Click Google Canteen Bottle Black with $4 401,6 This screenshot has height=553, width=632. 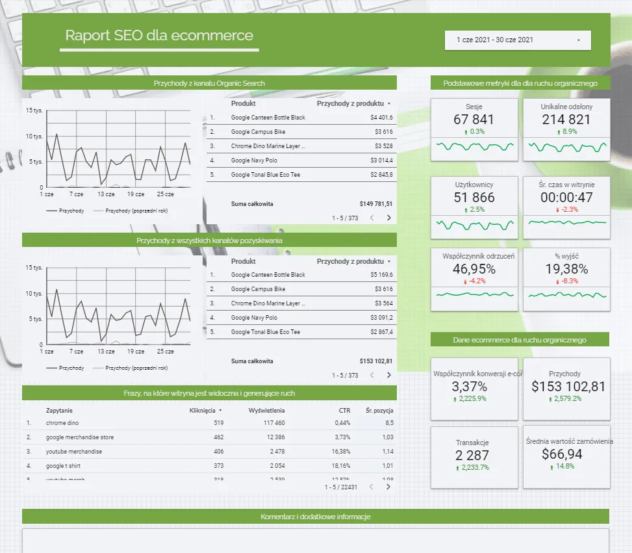click(x=301, y=118)
